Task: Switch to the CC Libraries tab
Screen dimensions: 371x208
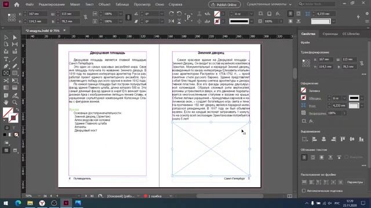Action: click(351, 34)
